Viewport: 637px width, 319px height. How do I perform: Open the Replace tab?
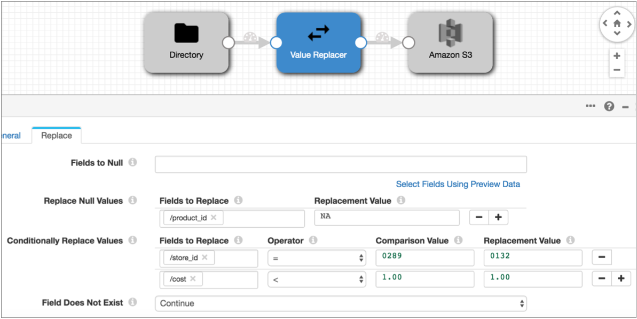point(56,135)
